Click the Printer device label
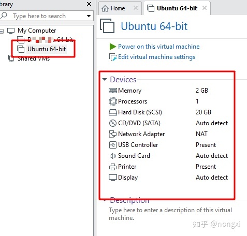247x236 pixels. coord(127,167)
